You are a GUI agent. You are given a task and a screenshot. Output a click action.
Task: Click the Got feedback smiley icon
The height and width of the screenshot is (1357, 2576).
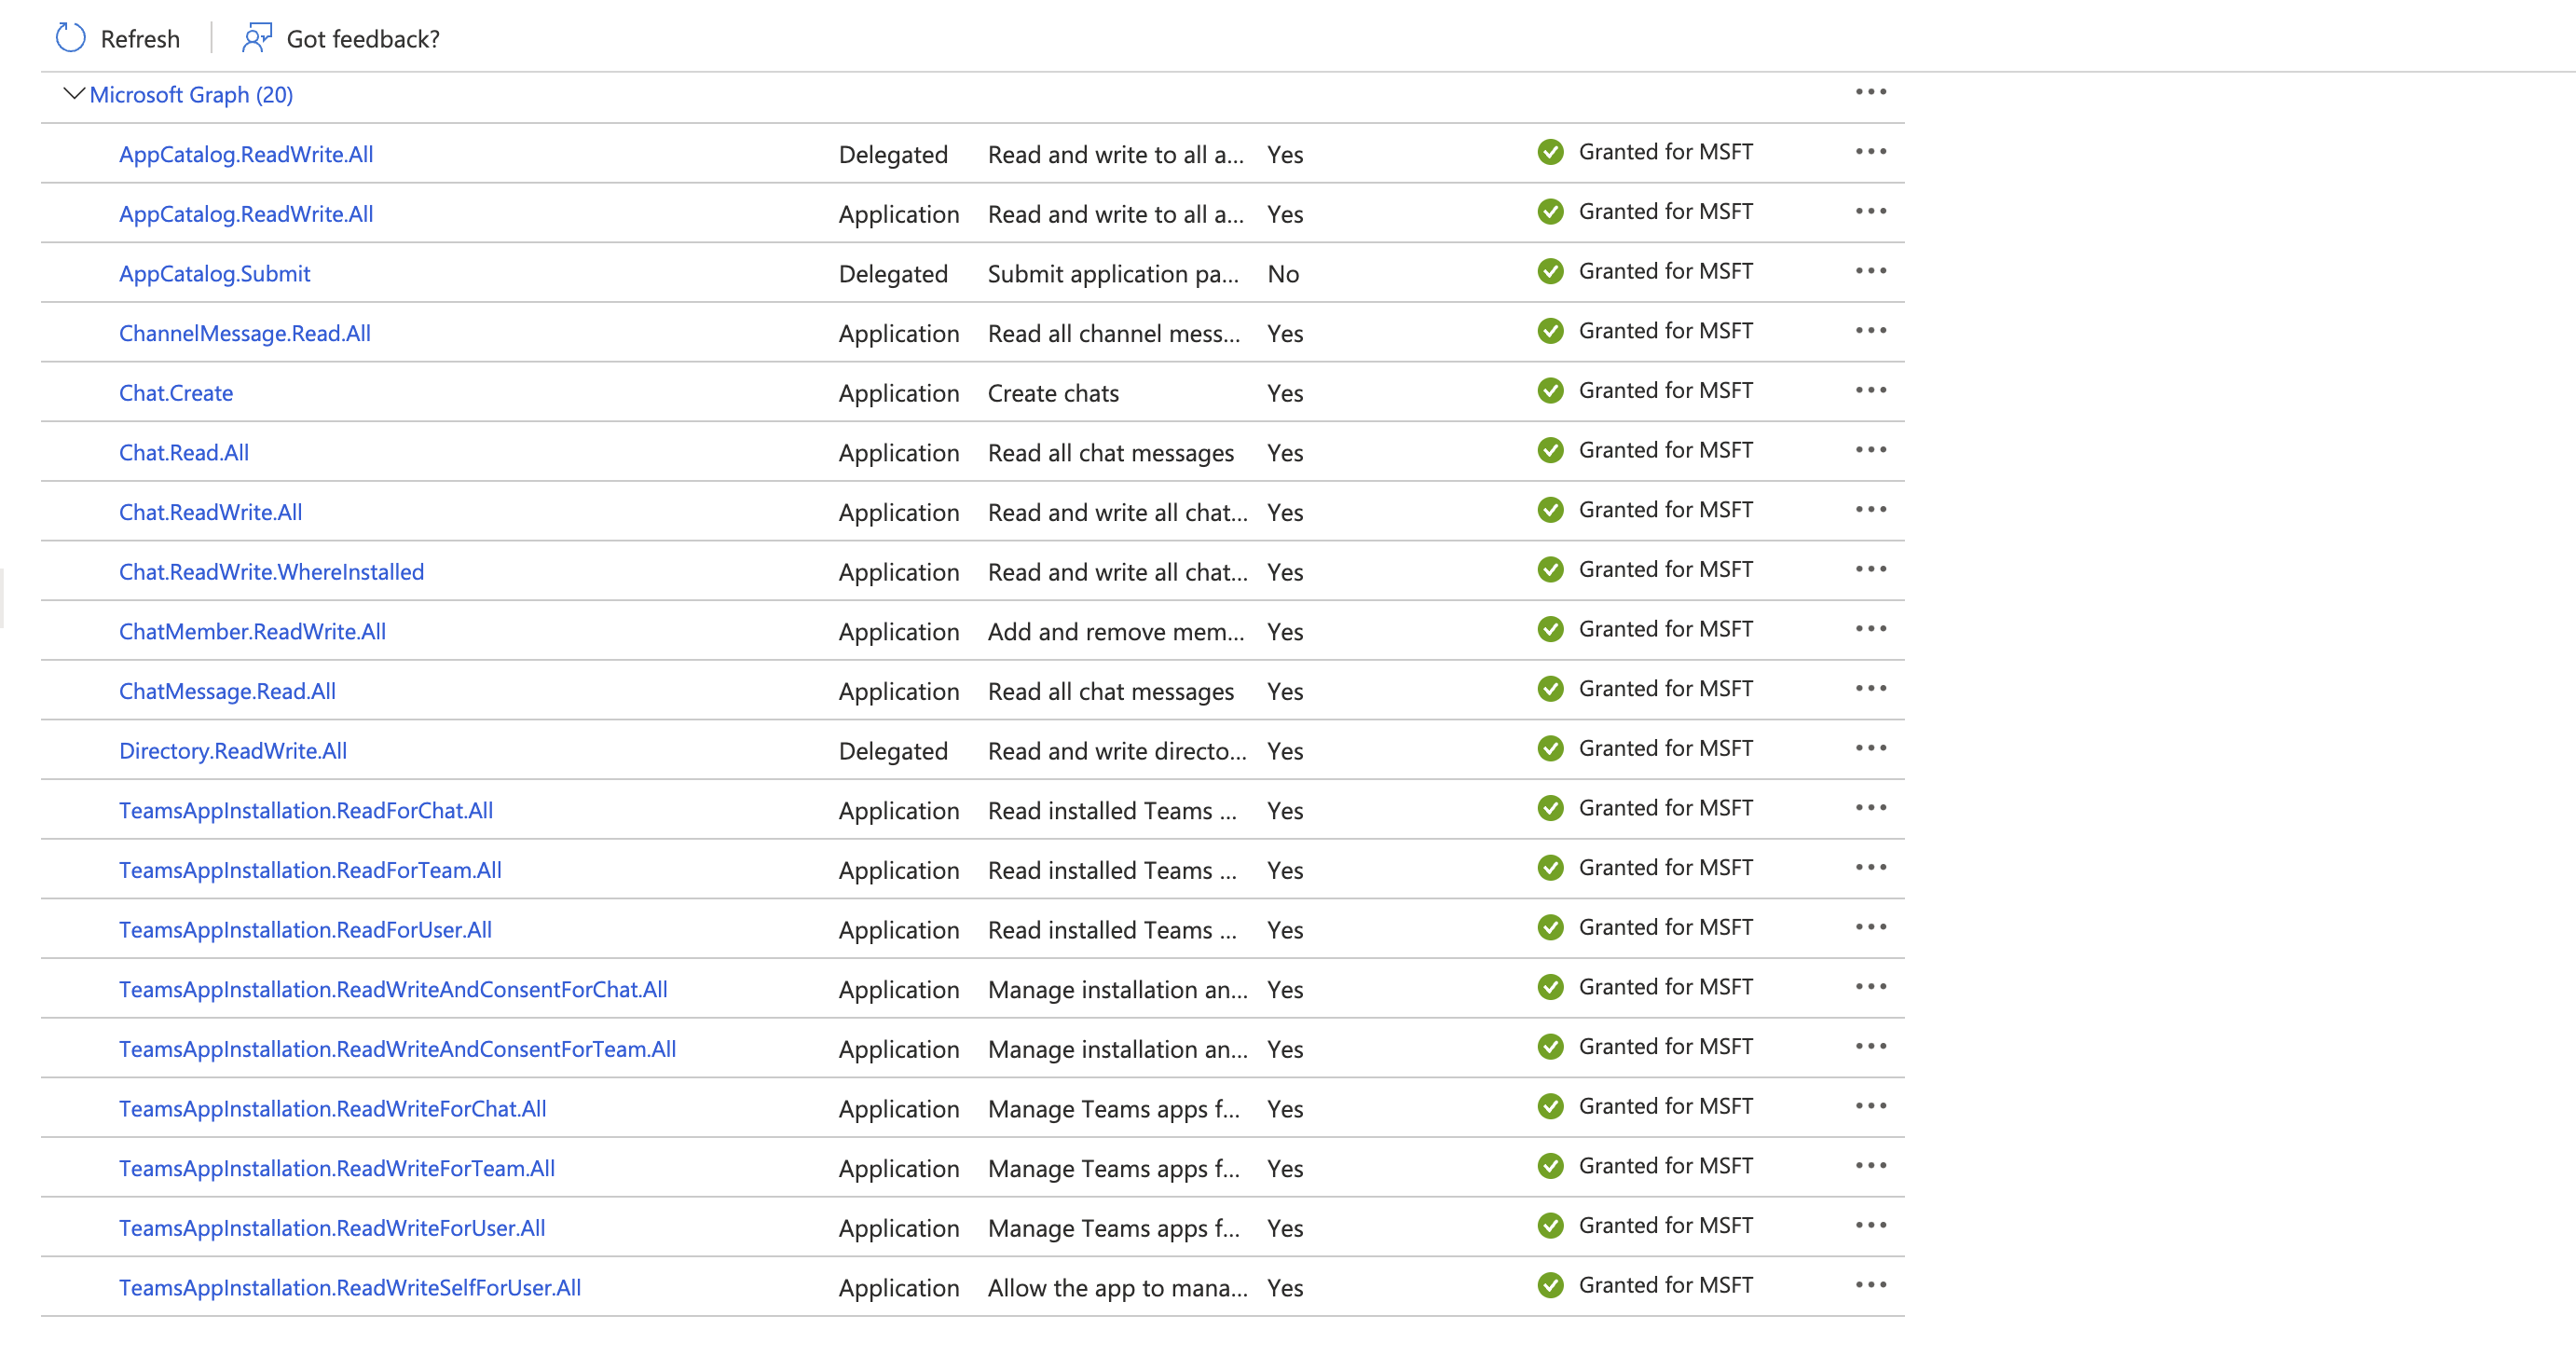coord(256,37)
